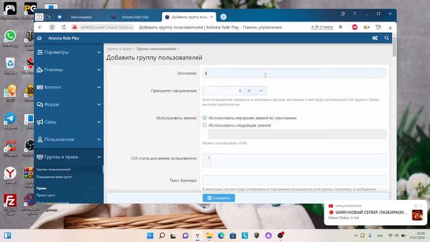The height and width of the screenshot is (242, 430).
Task: Collapse the Группы и права section chevron
Action: [99, 157]
